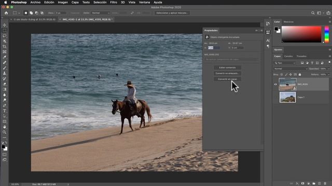This screenshot has width=332, height=186.
Task: Switch to the Canales tab
Action: (x=288, y=56)
